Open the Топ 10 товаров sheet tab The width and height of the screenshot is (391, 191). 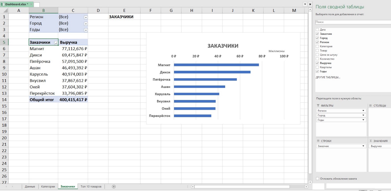pyautogui.click(x=91, y=187)
